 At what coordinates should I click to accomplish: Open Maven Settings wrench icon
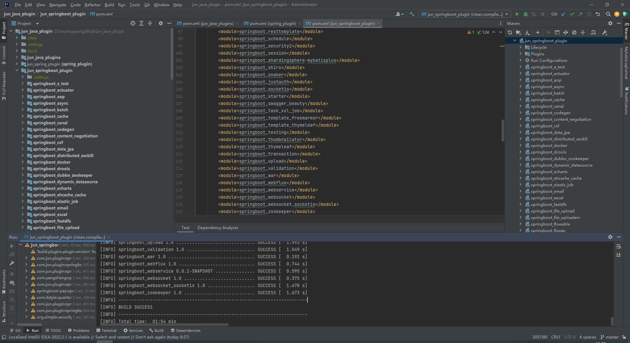pos(605,32)
